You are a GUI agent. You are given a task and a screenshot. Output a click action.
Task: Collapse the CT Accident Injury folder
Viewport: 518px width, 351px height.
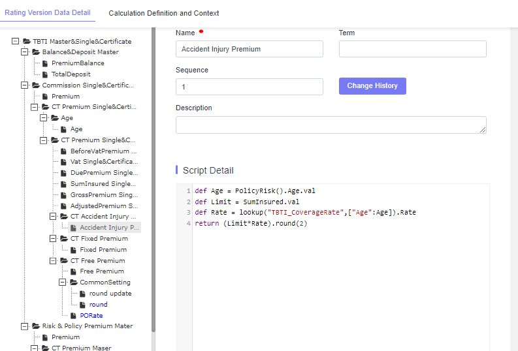tap(53, 217)
